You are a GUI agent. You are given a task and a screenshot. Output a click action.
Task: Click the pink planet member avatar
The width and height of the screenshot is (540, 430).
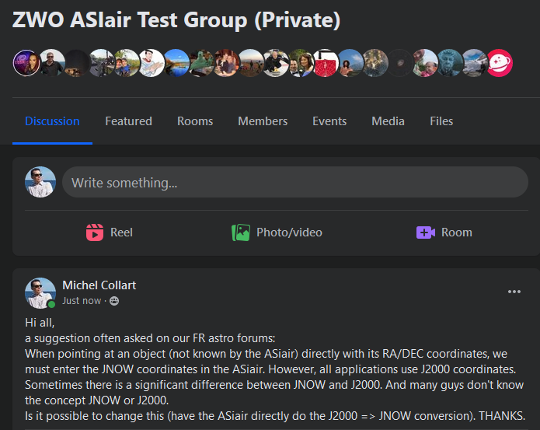point(500,63)
